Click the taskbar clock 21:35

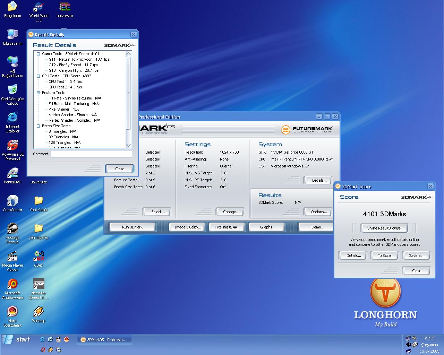tap(429, 338)
